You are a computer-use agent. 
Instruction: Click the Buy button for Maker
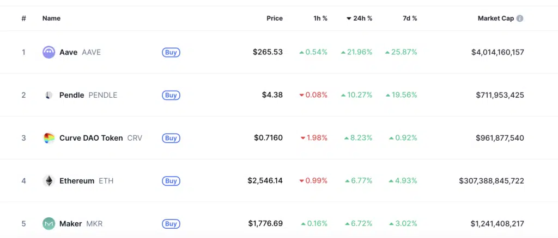(x=171, y=224)
